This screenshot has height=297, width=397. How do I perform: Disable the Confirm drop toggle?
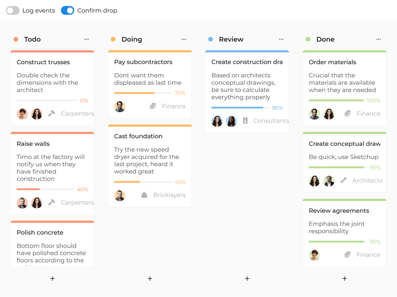67,10
